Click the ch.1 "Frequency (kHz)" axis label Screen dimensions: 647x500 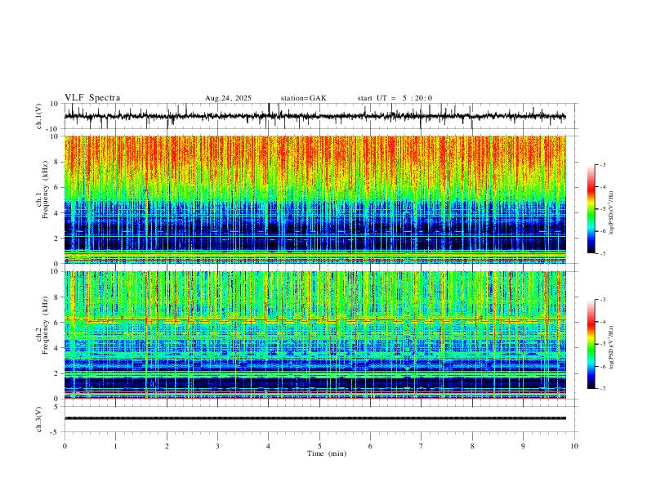coord(45,189)
